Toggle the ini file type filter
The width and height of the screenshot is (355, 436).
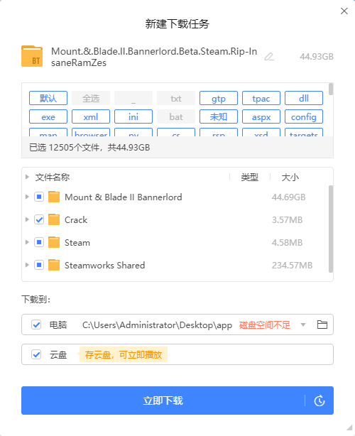pyautogui.click(x=133, y=116)
